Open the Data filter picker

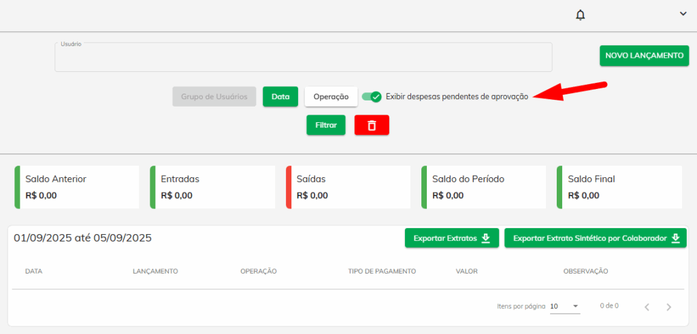(280, 96)
